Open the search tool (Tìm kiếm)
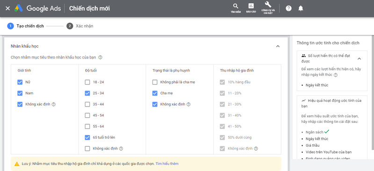The height and width of the screenshot is (171, 374). click(x=236, y=8)
